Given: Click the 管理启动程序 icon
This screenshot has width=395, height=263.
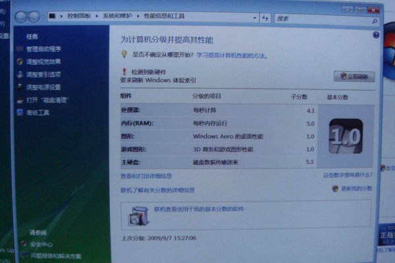Looking at the screenshot, I should pyautogui.click(x=20, y=49).
